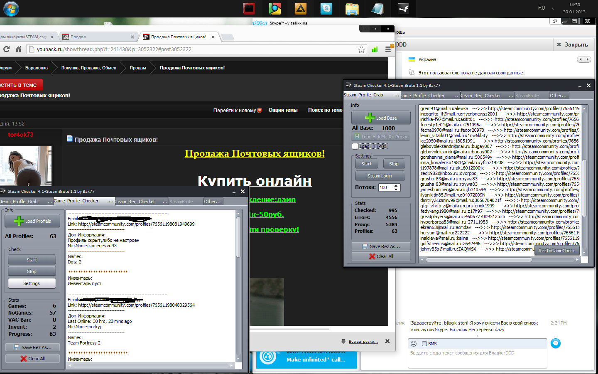Click the browser home icon
The height and width of the screenshot is (374, 598).
tap(18, 49)
